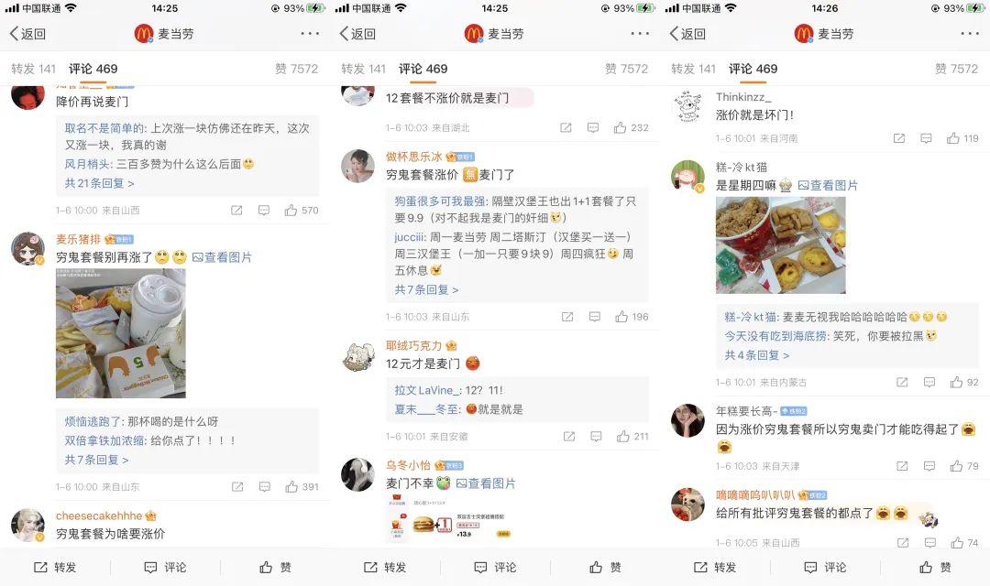990x586 pixels.
Task: Open 麦乐猪排 comment's meal photo
Action: [121, 333]
